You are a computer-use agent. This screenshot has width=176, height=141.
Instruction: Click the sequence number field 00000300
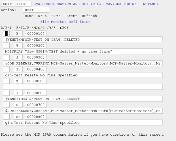pyautogui.click(x=36, y=57)
